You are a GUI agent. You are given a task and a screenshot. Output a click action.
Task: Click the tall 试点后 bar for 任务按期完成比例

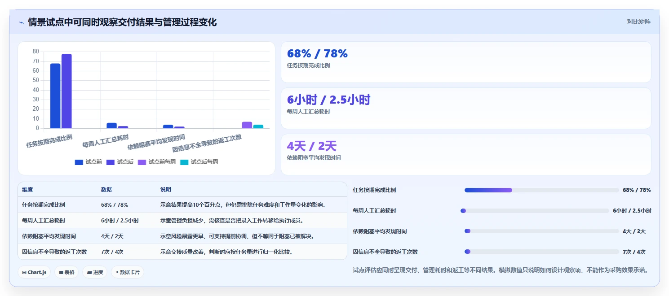pyautogui.click(x=66, y=91)
